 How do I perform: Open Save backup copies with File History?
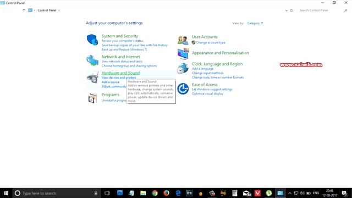pyautogui.click(x=135, y=45)
